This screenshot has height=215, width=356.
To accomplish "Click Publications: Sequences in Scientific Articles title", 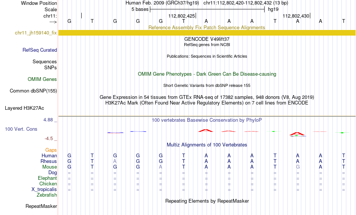I will click(x=207, y=56).
